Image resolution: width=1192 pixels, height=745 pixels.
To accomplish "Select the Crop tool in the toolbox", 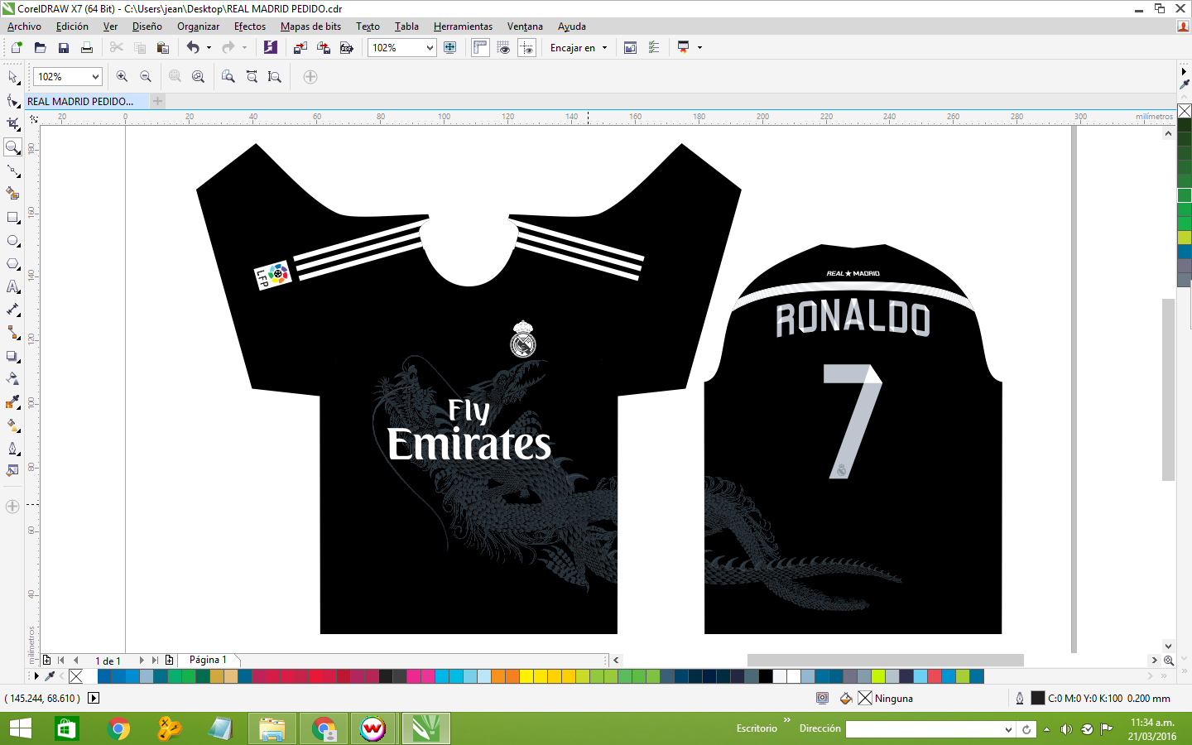I will tap(12, 124).
